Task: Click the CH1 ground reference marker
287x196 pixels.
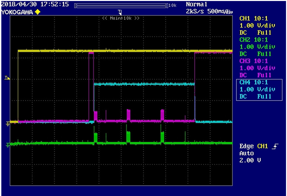Action: pos(8,124)
